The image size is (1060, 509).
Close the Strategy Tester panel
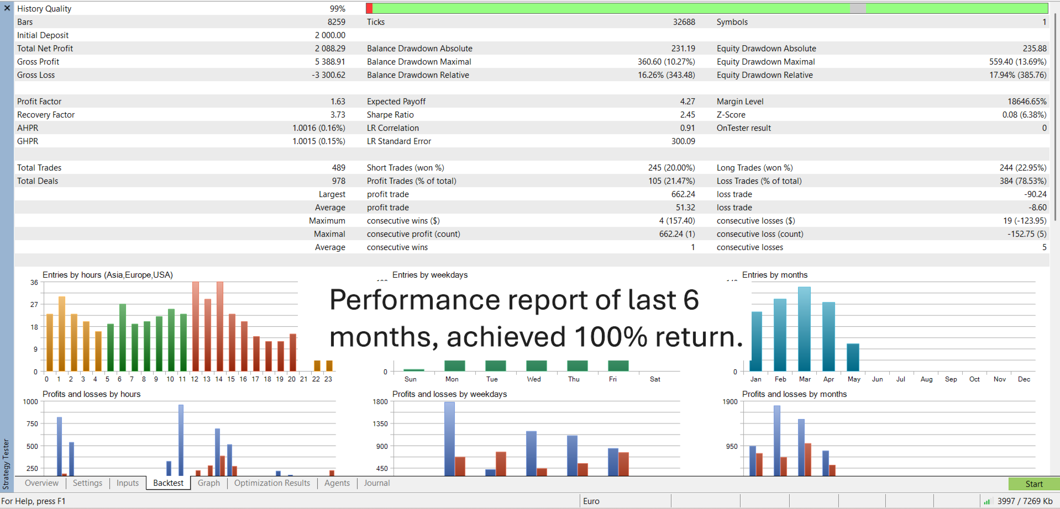pyautogui.click(x=7, y=8)
